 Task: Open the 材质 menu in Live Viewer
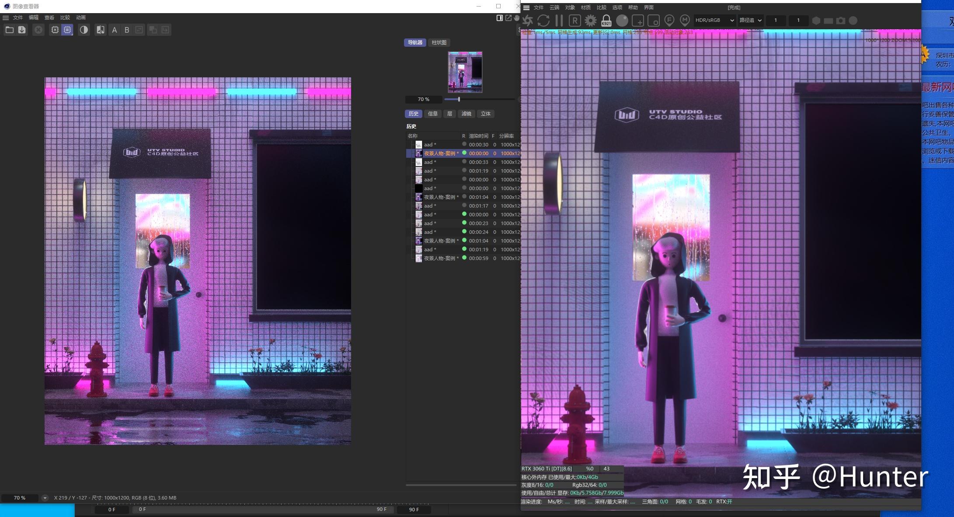pos(585,7)
